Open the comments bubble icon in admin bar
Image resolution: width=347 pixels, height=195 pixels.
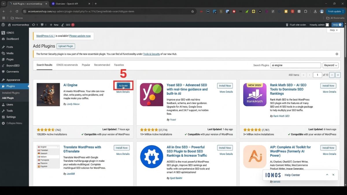(43, 25)
